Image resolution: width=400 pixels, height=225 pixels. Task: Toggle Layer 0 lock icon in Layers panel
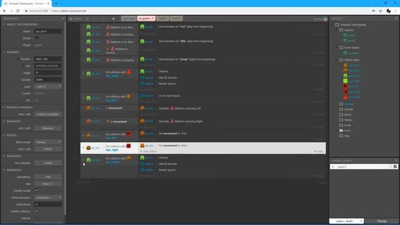(x=391, y=167)
